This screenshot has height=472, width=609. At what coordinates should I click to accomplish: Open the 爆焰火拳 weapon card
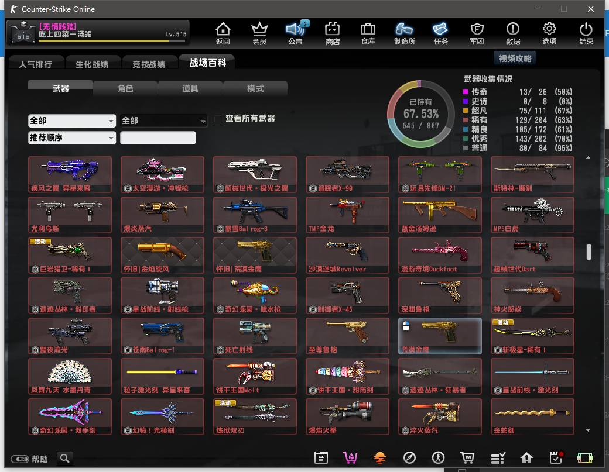[x=347, y=416]
